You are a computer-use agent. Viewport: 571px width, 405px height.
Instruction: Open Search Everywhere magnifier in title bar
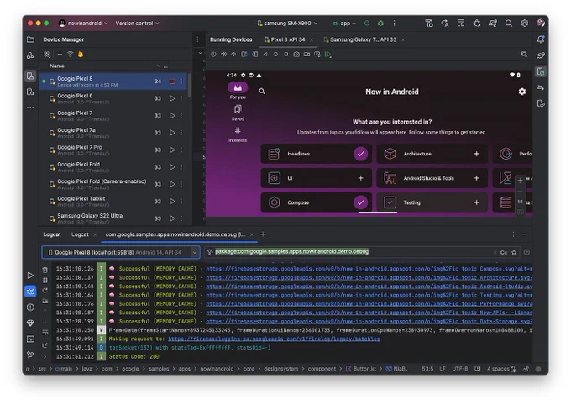coord(509,23)
